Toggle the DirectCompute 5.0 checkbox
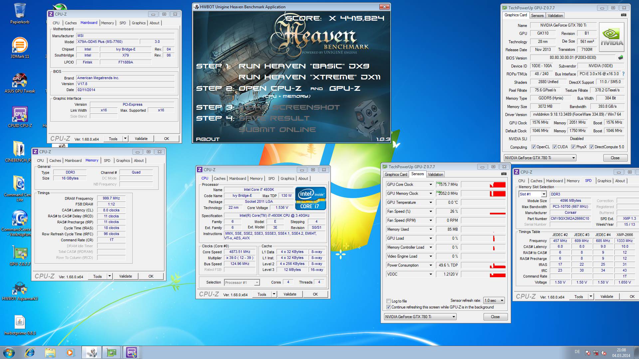639x359 pixels. tap(592, 147)
